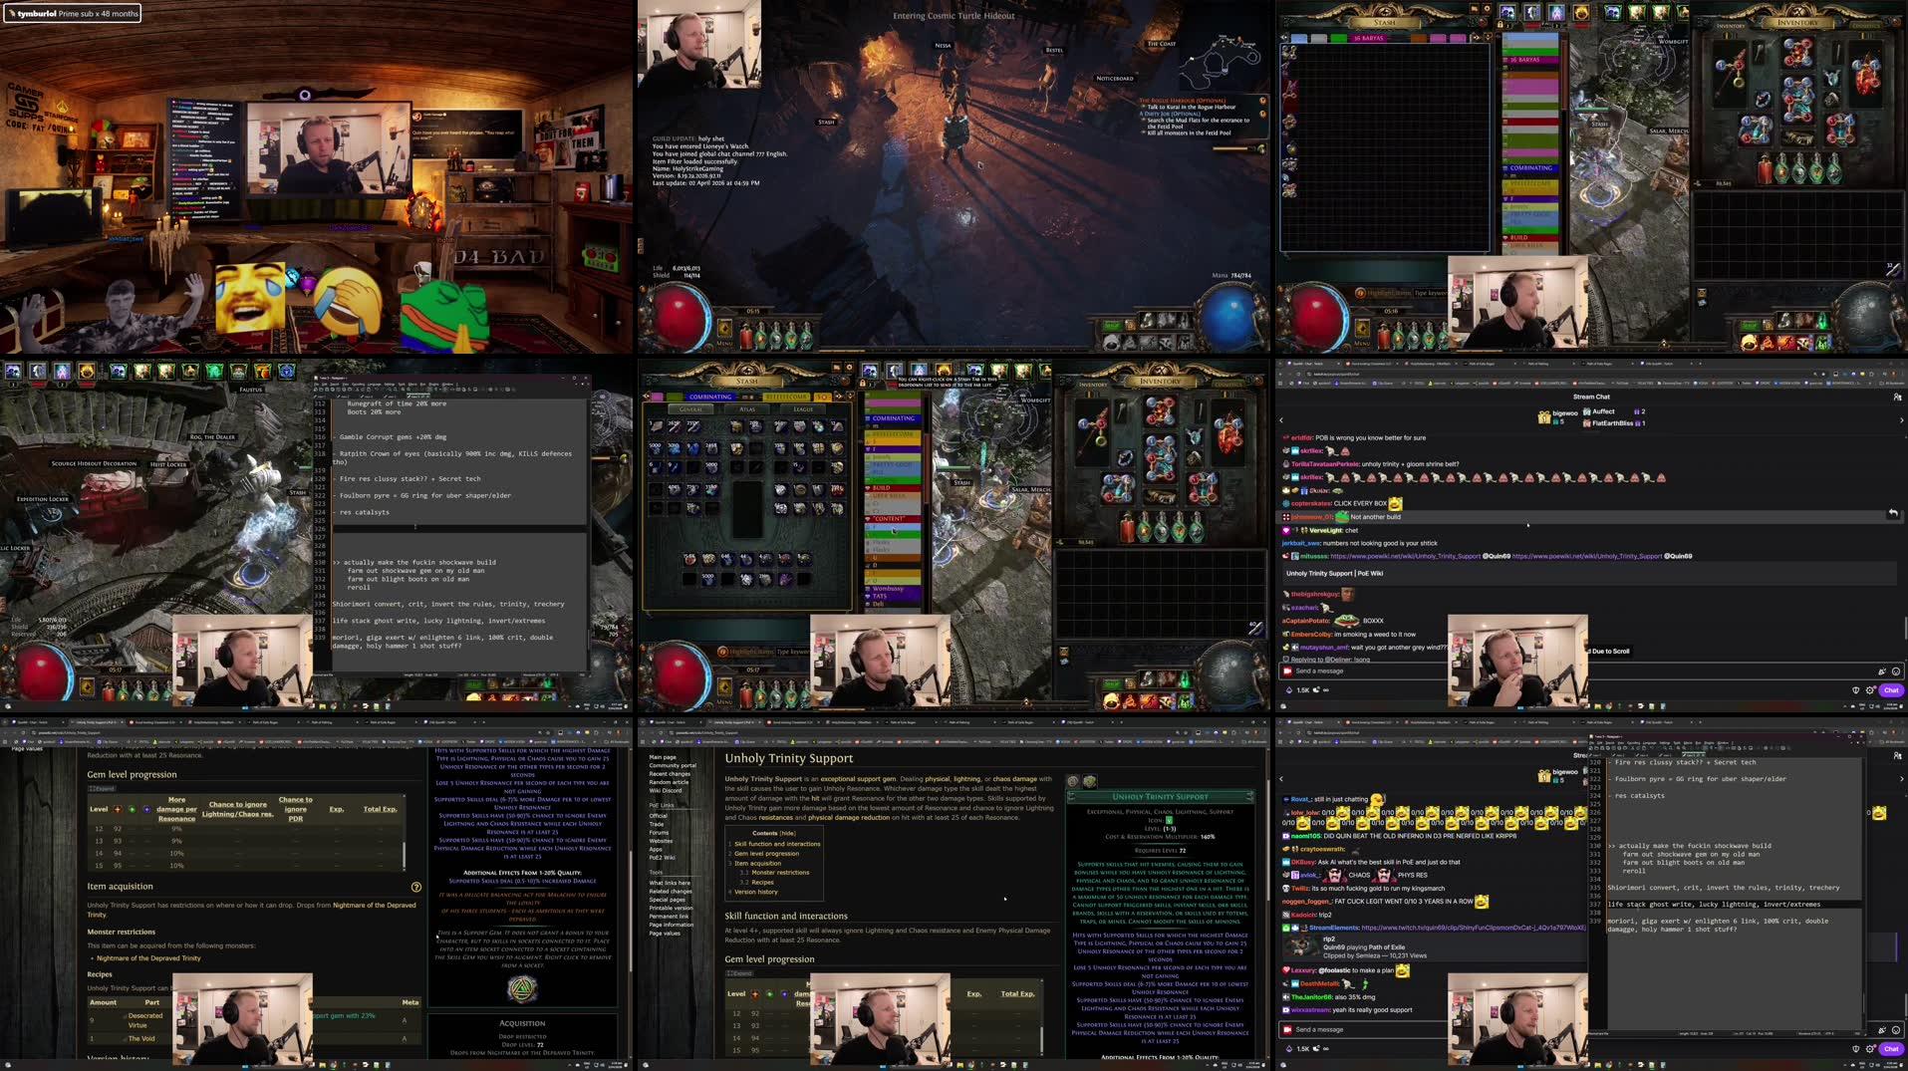Viewport: 1908px width, 1071px height.
Task: Select the alternate gem art thumbnail on the wiki page
Action: click(x=1089, y=780)
